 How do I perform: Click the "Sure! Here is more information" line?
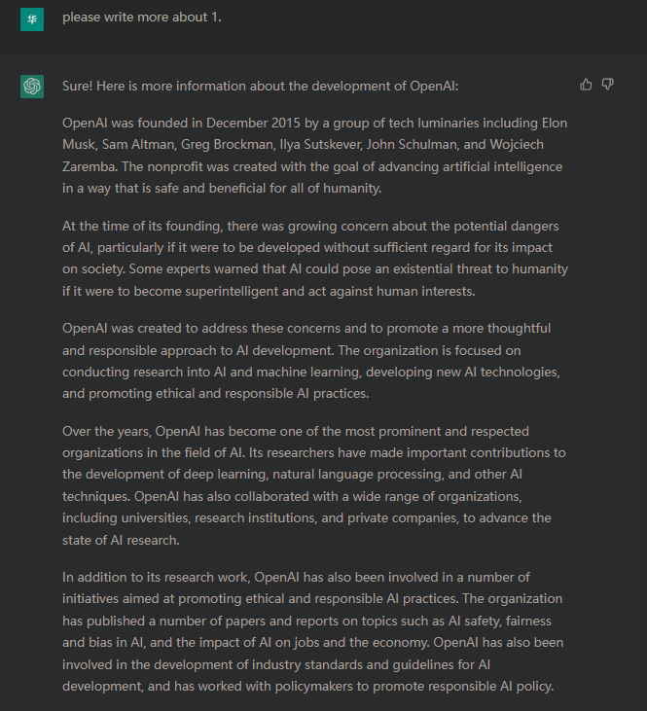[260, 86]
